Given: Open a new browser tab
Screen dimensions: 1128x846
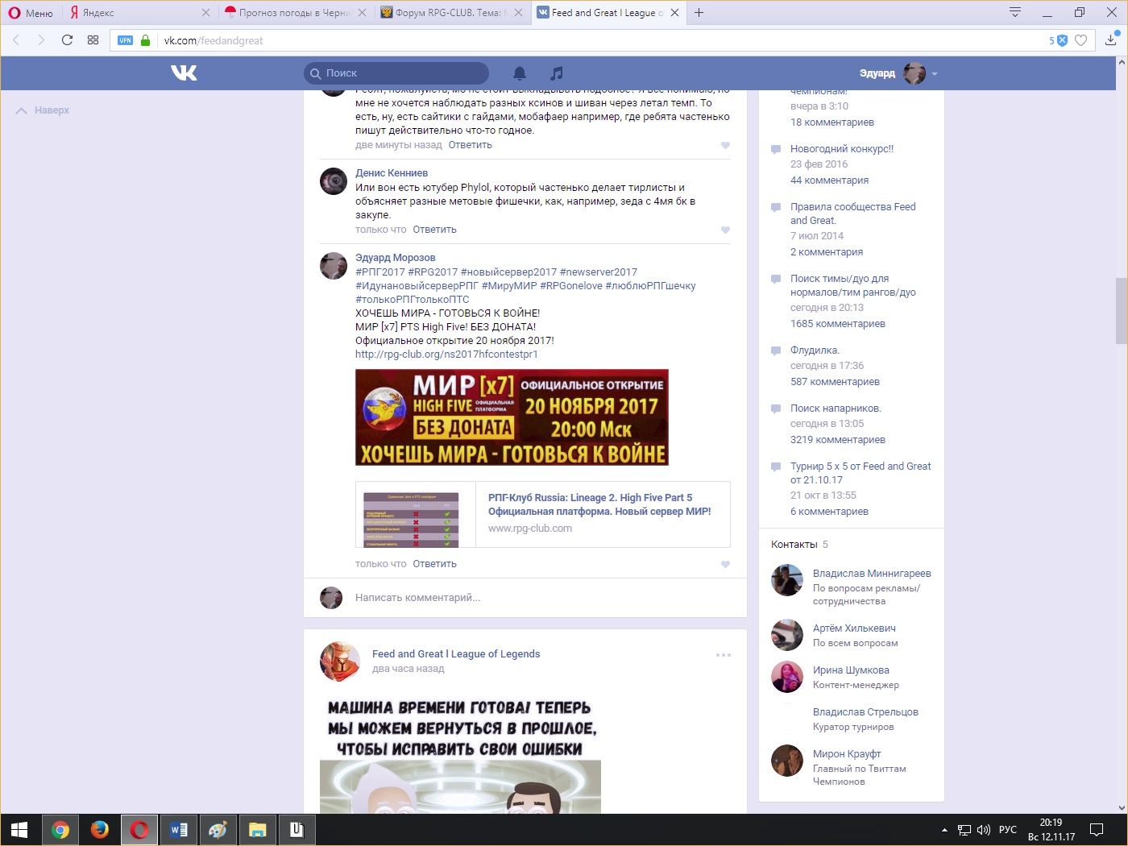Looking at the screenshot, I should (699, 13).
